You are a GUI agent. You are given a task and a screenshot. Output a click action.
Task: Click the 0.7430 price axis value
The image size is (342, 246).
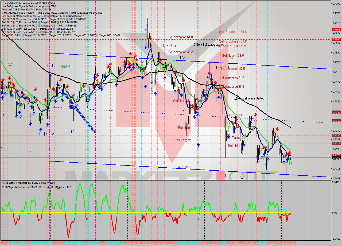(x=336, y=91)
